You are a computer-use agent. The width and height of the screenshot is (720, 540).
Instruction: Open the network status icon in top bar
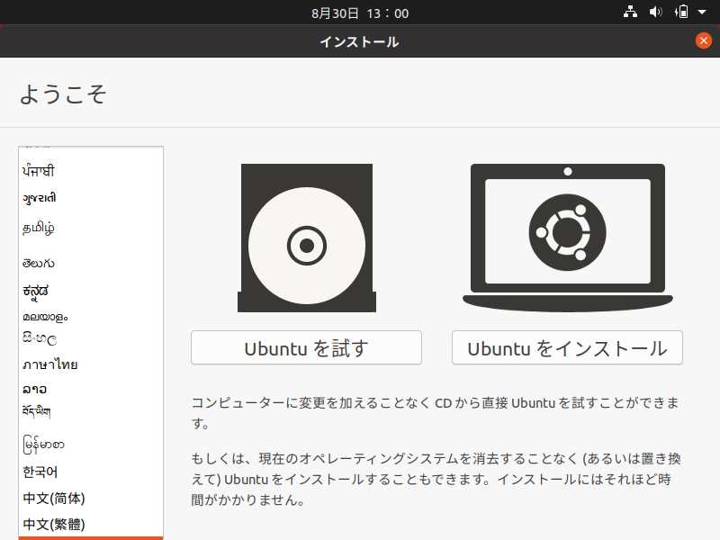pos(630,13)
